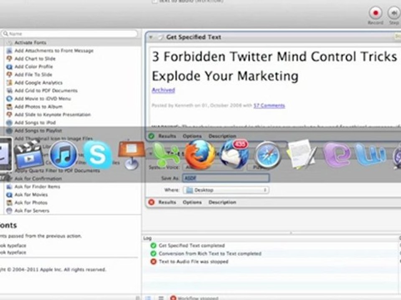
Task: Switch to Microsoft Word in the switcher
Action: [371, 155]
